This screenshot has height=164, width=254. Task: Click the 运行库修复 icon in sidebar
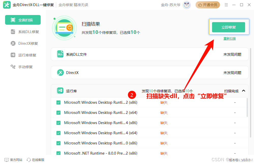coord(13,55)
